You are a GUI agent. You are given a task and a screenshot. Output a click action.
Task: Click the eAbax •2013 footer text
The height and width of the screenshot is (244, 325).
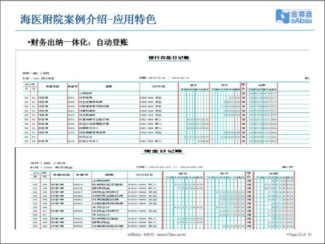[140, 235]
